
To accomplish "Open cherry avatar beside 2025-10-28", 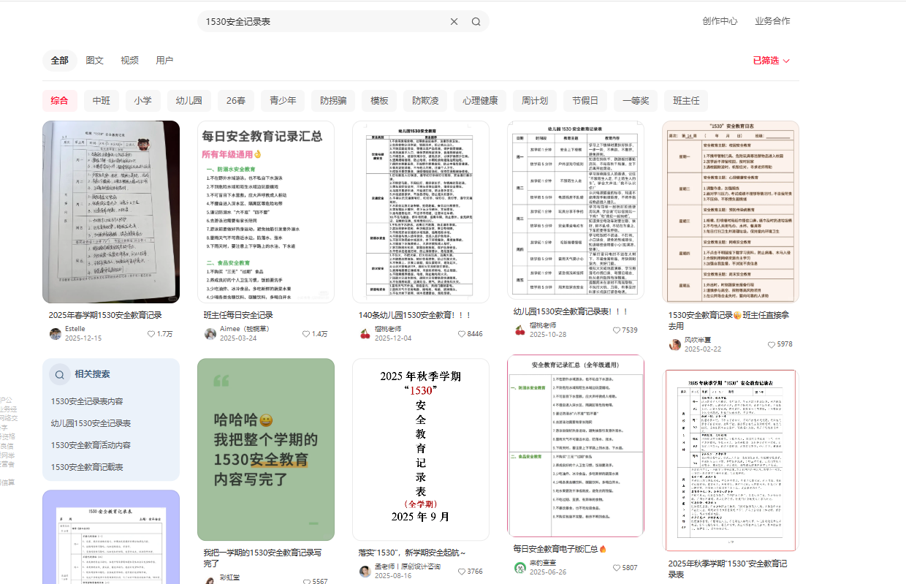I will pos(520,330).
